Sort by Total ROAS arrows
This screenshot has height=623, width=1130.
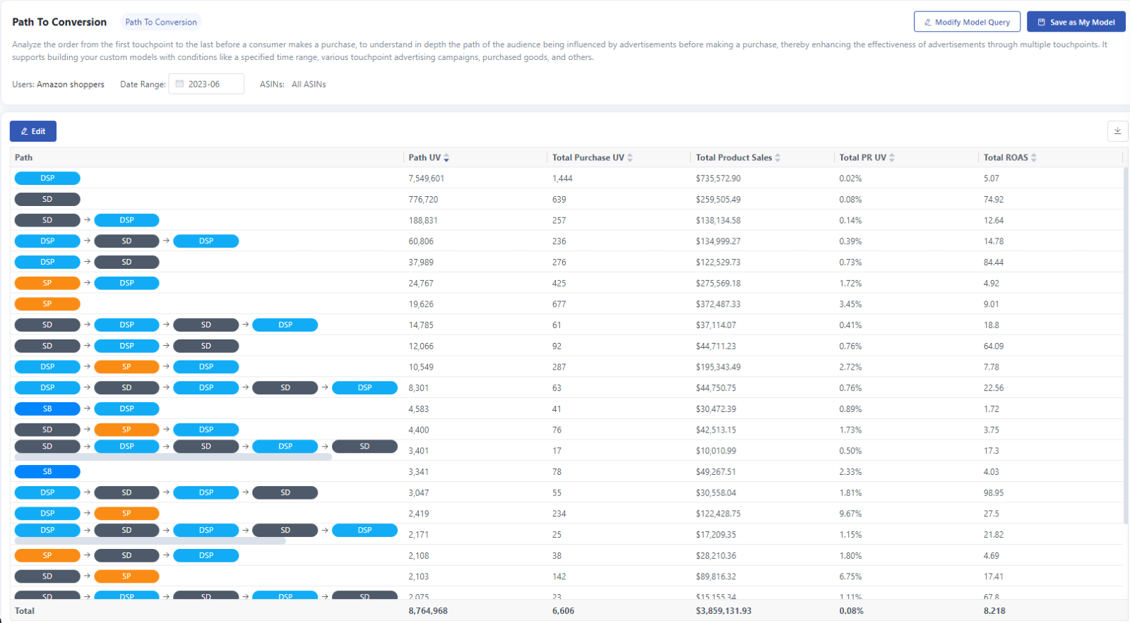coord(1034,158)
